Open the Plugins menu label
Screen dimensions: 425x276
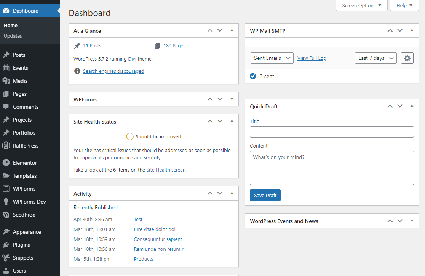point(21,245)
